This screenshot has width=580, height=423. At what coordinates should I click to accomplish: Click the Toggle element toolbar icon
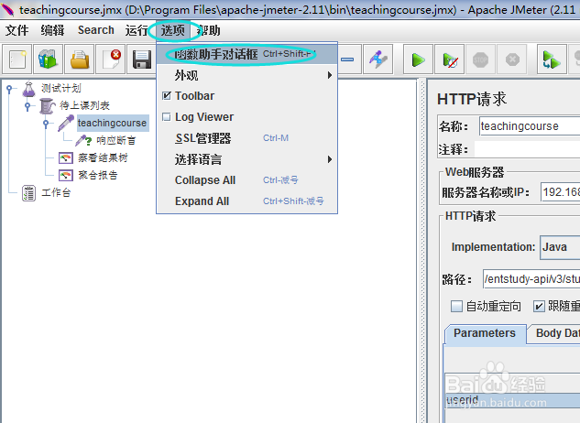378,60
